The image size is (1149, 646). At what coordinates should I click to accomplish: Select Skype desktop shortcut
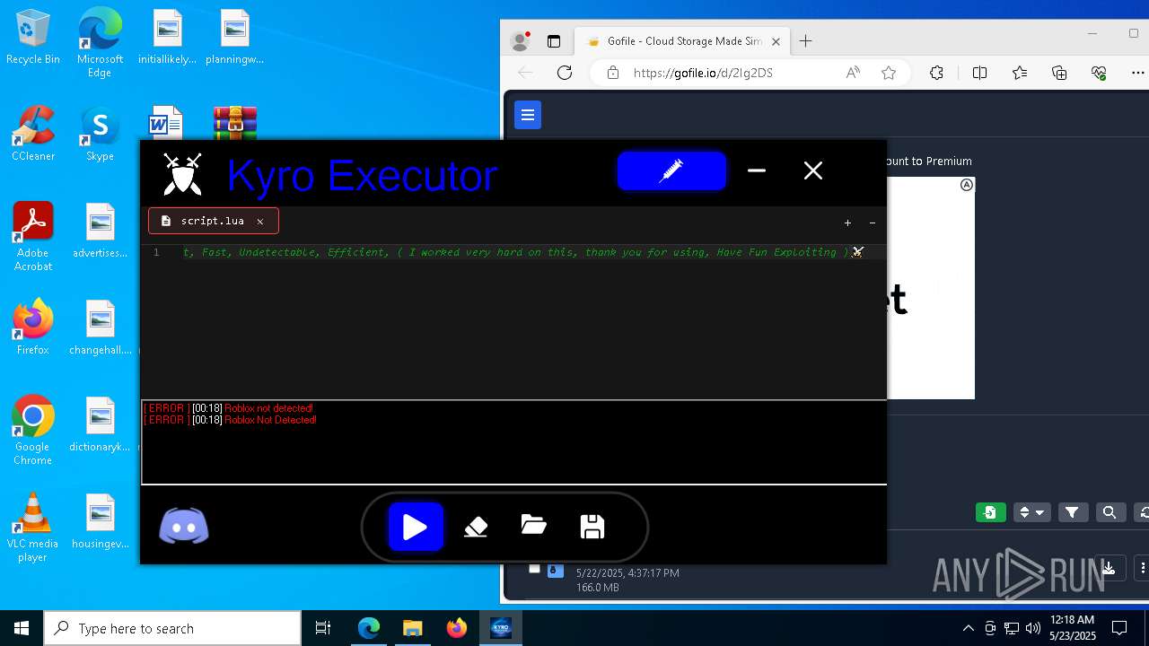(100, 134)
